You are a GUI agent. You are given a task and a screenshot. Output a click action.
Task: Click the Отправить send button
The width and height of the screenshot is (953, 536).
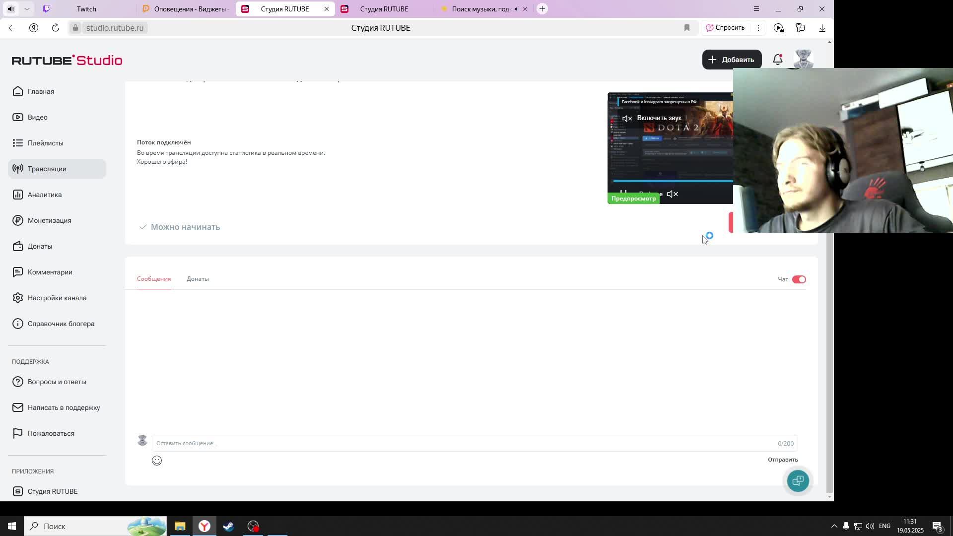(782, 460)
